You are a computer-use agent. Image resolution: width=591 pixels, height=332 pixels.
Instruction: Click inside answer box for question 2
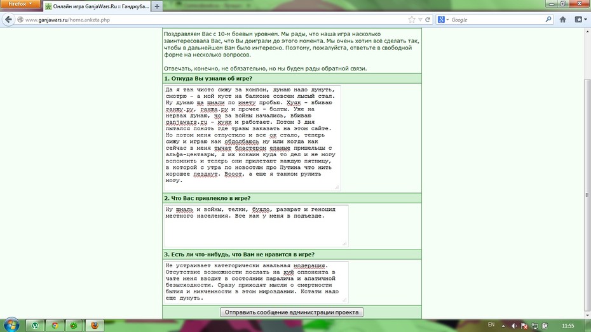pos(256,226)
